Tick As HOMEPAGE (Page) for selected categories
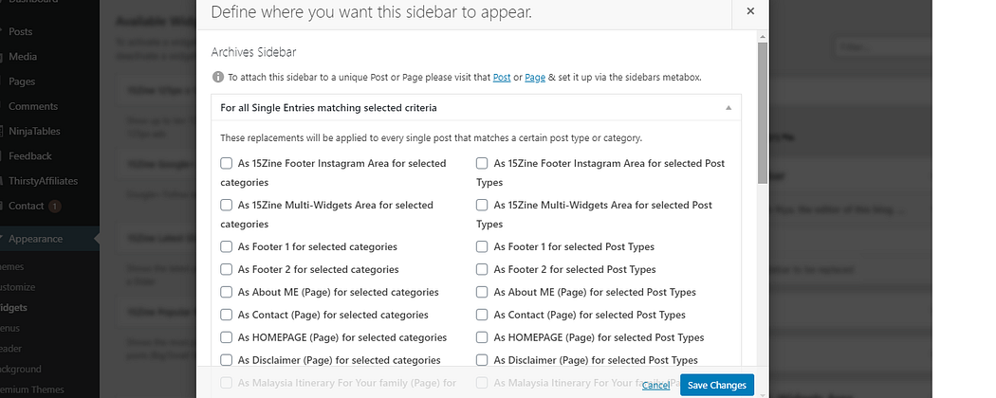The height and width of the screenshot is (398, 996). pyautogui.click(x=226, y=337)
